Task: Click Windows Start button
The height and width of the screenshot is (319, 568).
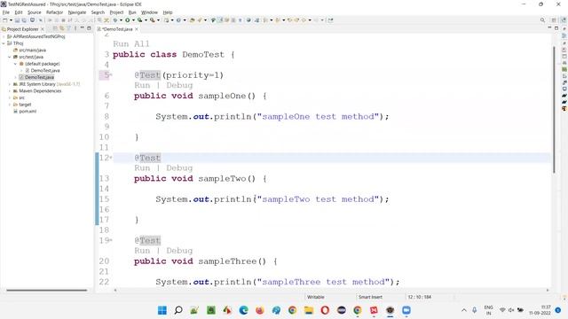Action: coord(162,310)
